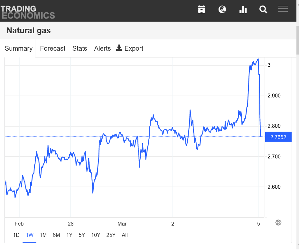Open chart settings gear icon
The height and width of the screenshot is (252, 299).
pos(278,223)
